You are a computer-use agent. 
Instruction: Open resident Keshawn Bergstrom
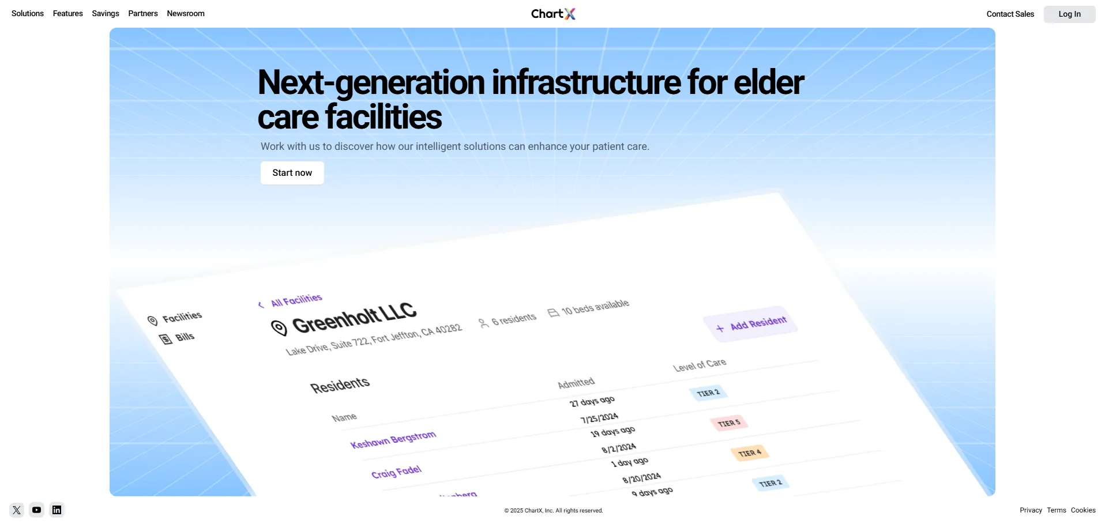(393, 439)
